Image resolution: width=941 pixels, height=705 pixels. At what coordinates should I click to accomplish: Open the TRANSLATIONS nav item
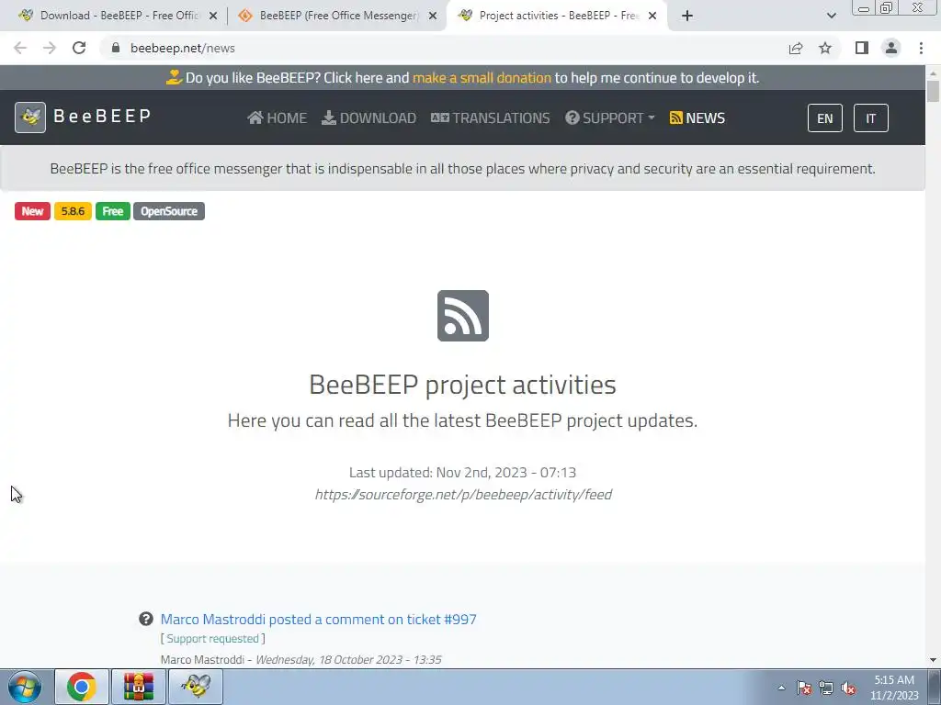point(491,118)
